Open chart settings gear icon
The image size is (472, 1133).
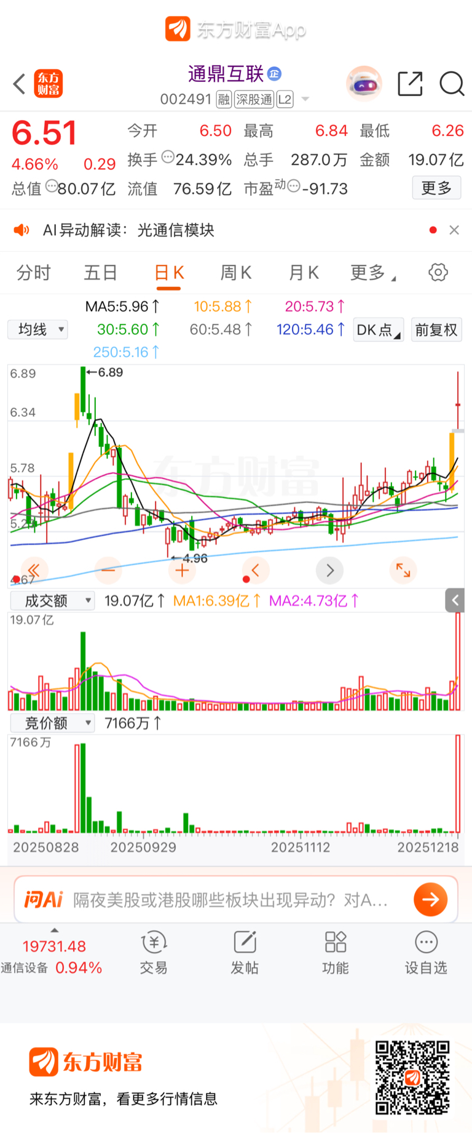click(x=438, y=272)
